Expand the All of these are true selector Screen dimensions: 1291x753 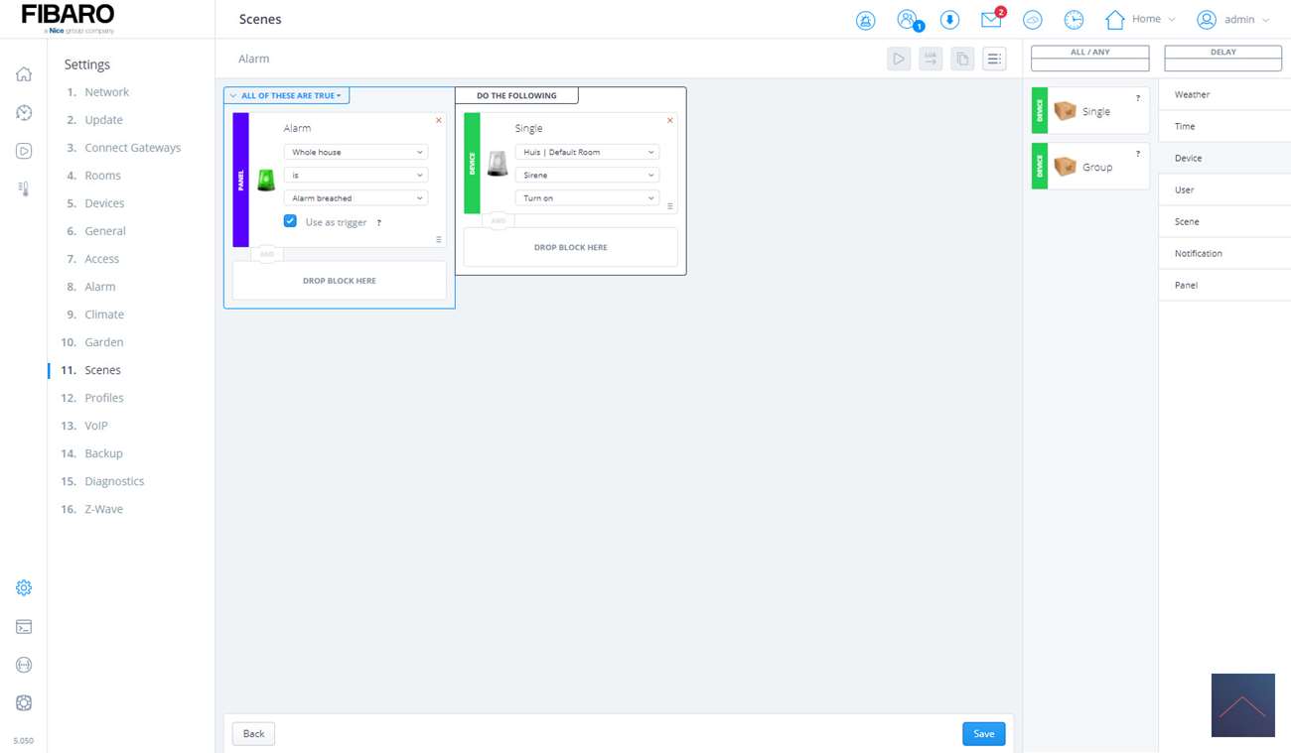point(286,96)
